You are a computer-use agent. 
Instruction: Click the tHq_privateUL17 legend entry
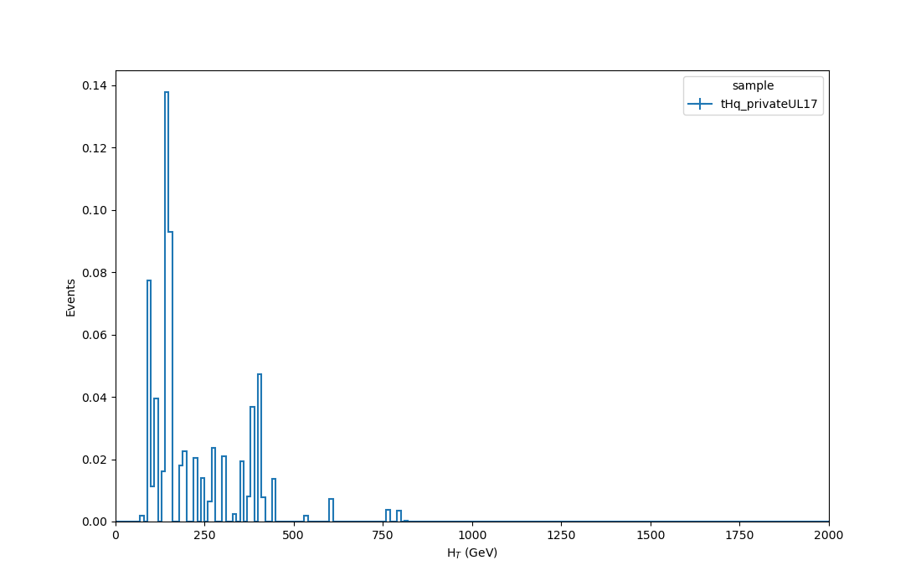[753, 104]
